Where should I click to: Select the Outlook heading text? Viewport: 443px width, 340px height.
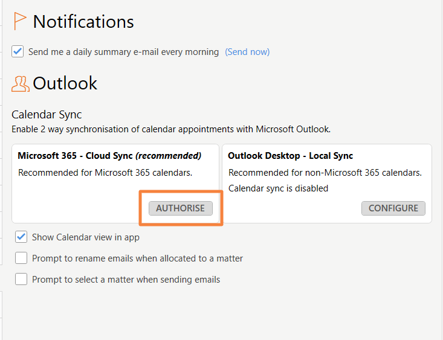[65, 83]
